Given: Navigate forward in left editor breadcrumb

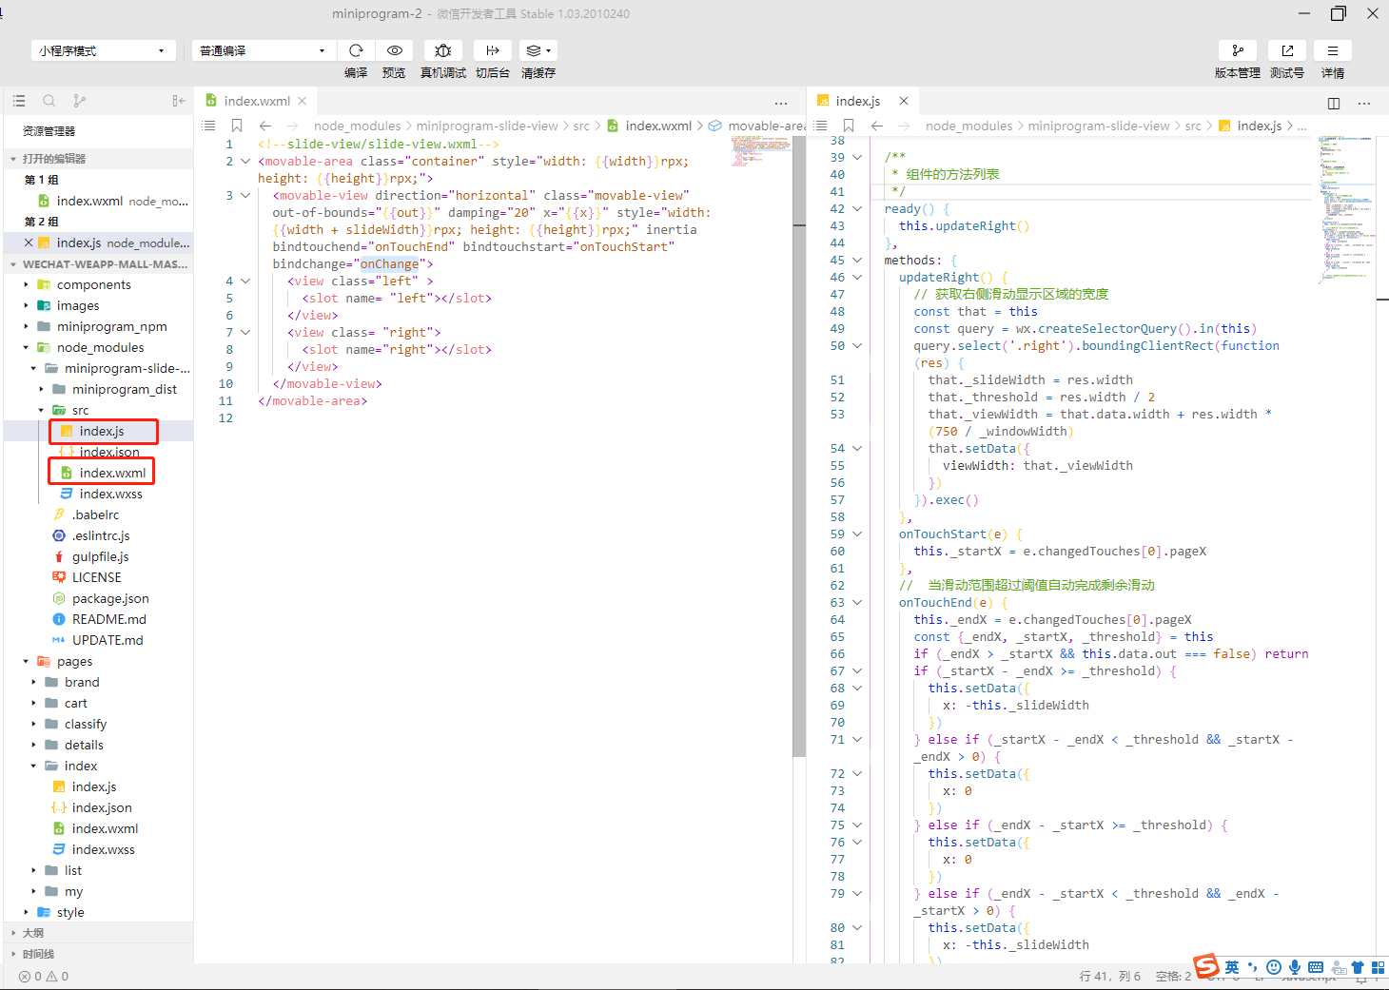Looking at the screenshot, I should (x=292, y=126).
